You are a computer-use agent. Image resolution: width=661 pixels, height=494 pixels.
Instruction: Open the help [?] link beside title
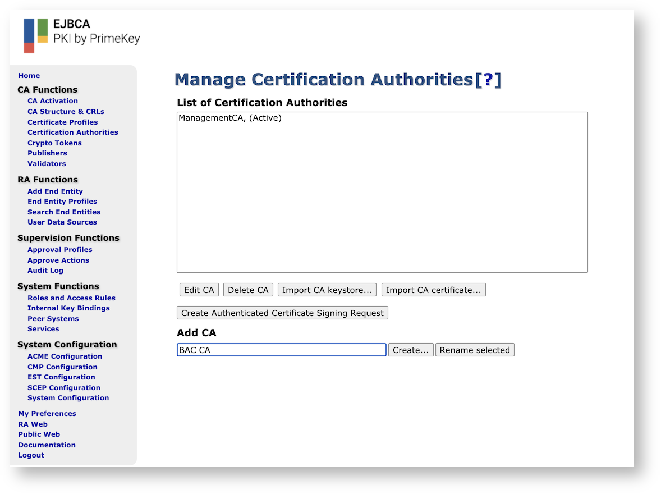[x=488, y=80]
